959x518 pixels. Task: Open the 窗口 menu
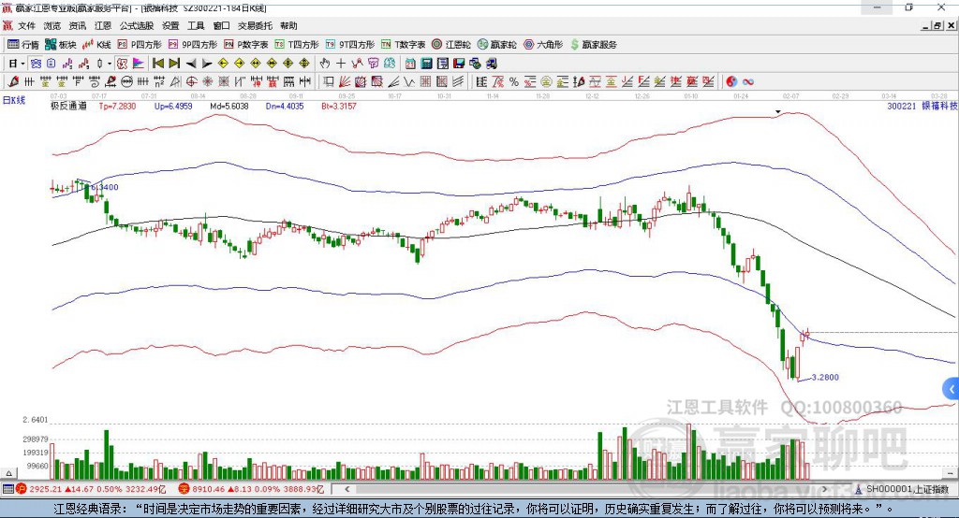tap(221, 25)
